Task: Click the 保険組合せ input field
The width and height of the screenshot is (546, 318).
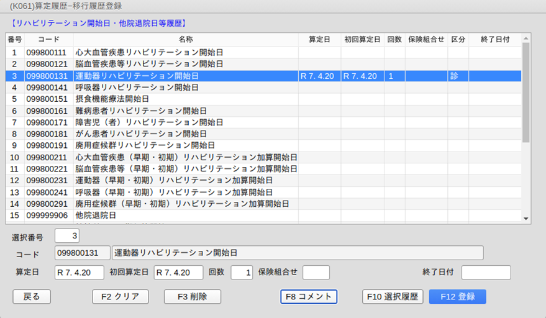Action: point(316,273)
